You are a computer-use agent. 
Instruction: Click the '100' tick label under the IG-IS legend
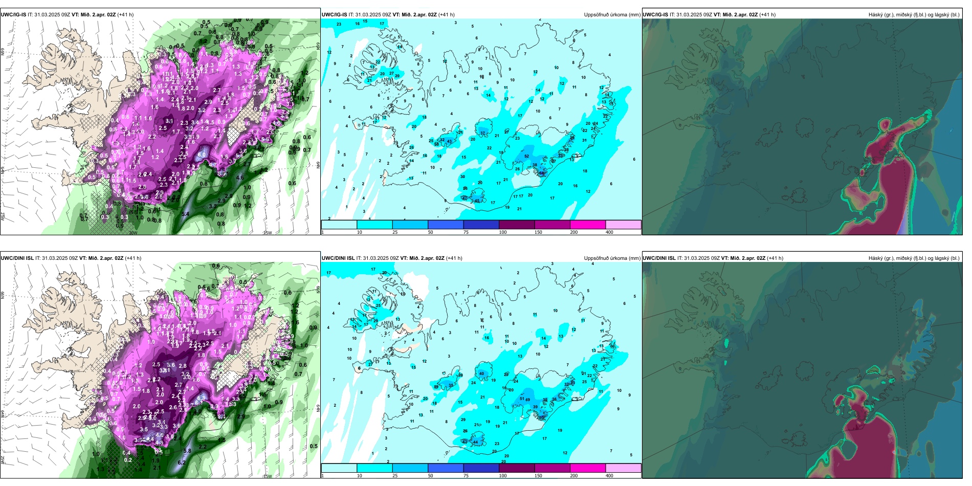click(x=503, y=232)
